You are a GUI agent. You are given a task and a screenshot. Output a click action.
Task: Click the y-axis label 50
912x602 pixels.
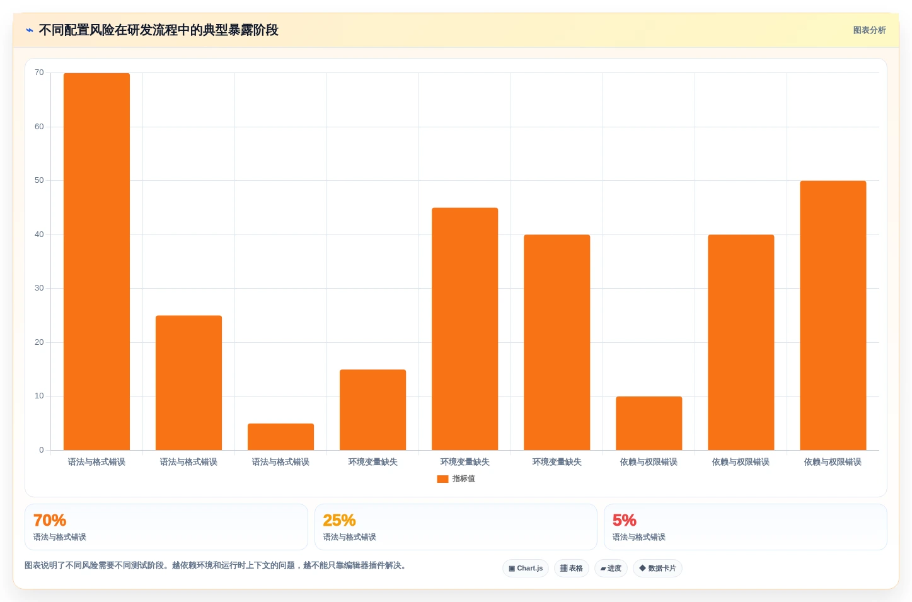click(x=39, y=180)
